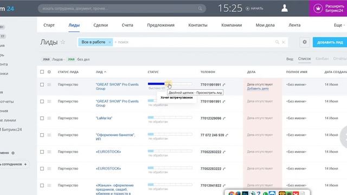Open the Компании tab
This screenshot has height=195, width=347.
pos(232,25)
